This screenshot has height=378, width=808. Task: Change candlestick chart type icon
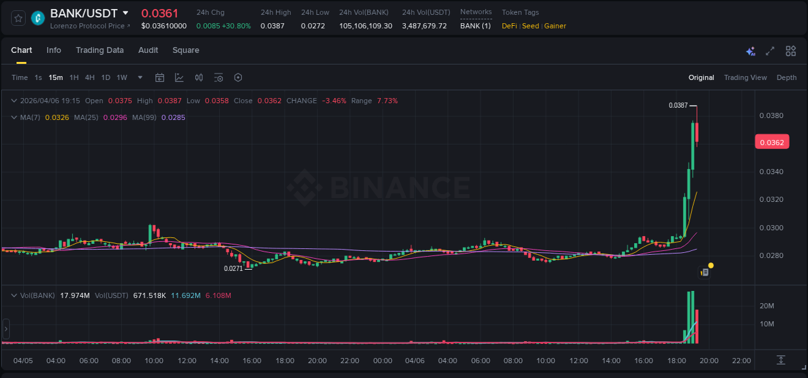click(199, 77)
